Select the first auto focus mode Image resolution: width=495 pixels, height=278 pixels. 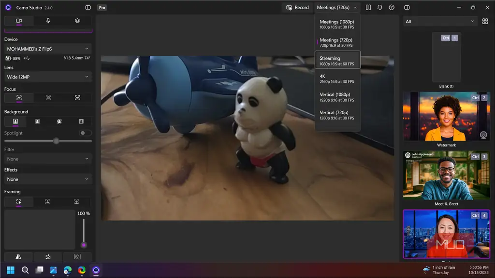[19, 98]
